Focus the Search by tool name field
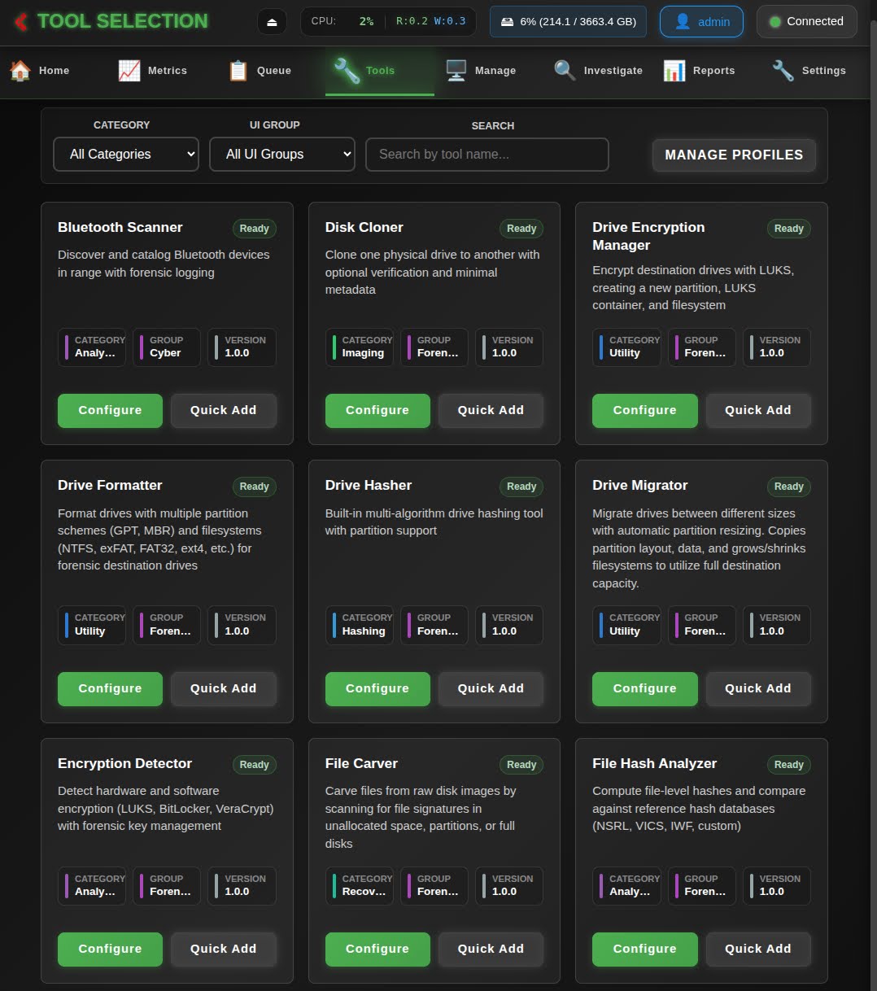 [487, 154]
